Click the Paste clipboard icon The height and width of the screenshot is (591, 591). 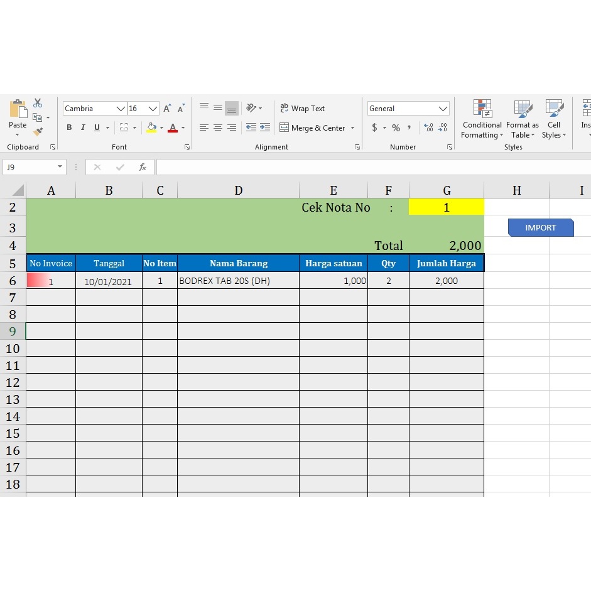(x=18, y=109)
